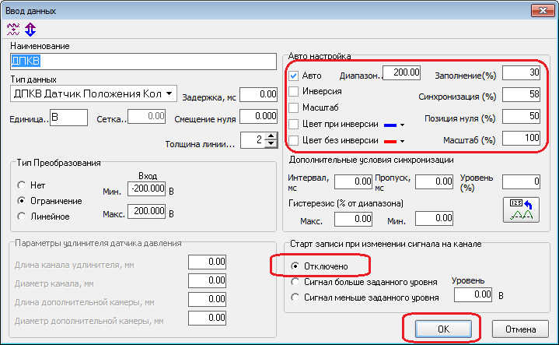The height and width of the screenshot is (345, 559).
Task: Click the hysteresis Мин. field
Action: click(435, 219)
